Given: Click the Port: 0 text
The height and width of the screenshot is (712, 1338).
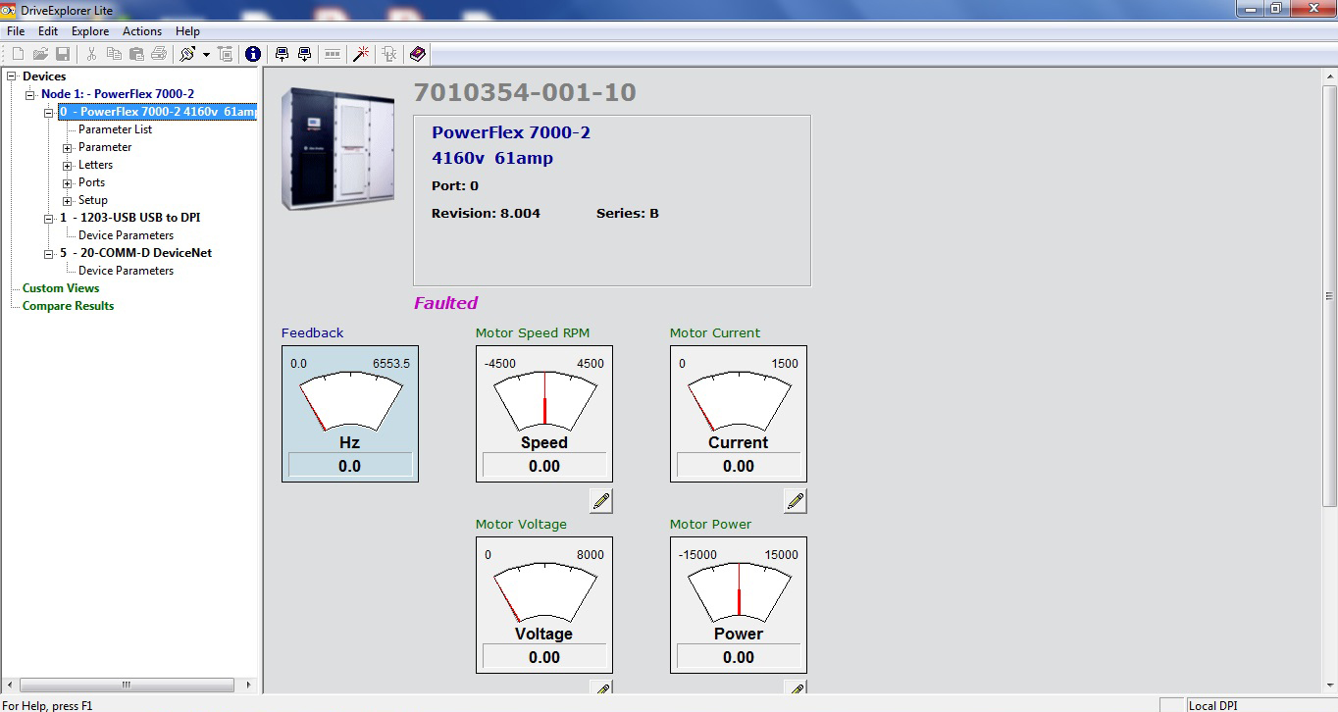Looking at the screenshot, I should click(x=455, y=185).
